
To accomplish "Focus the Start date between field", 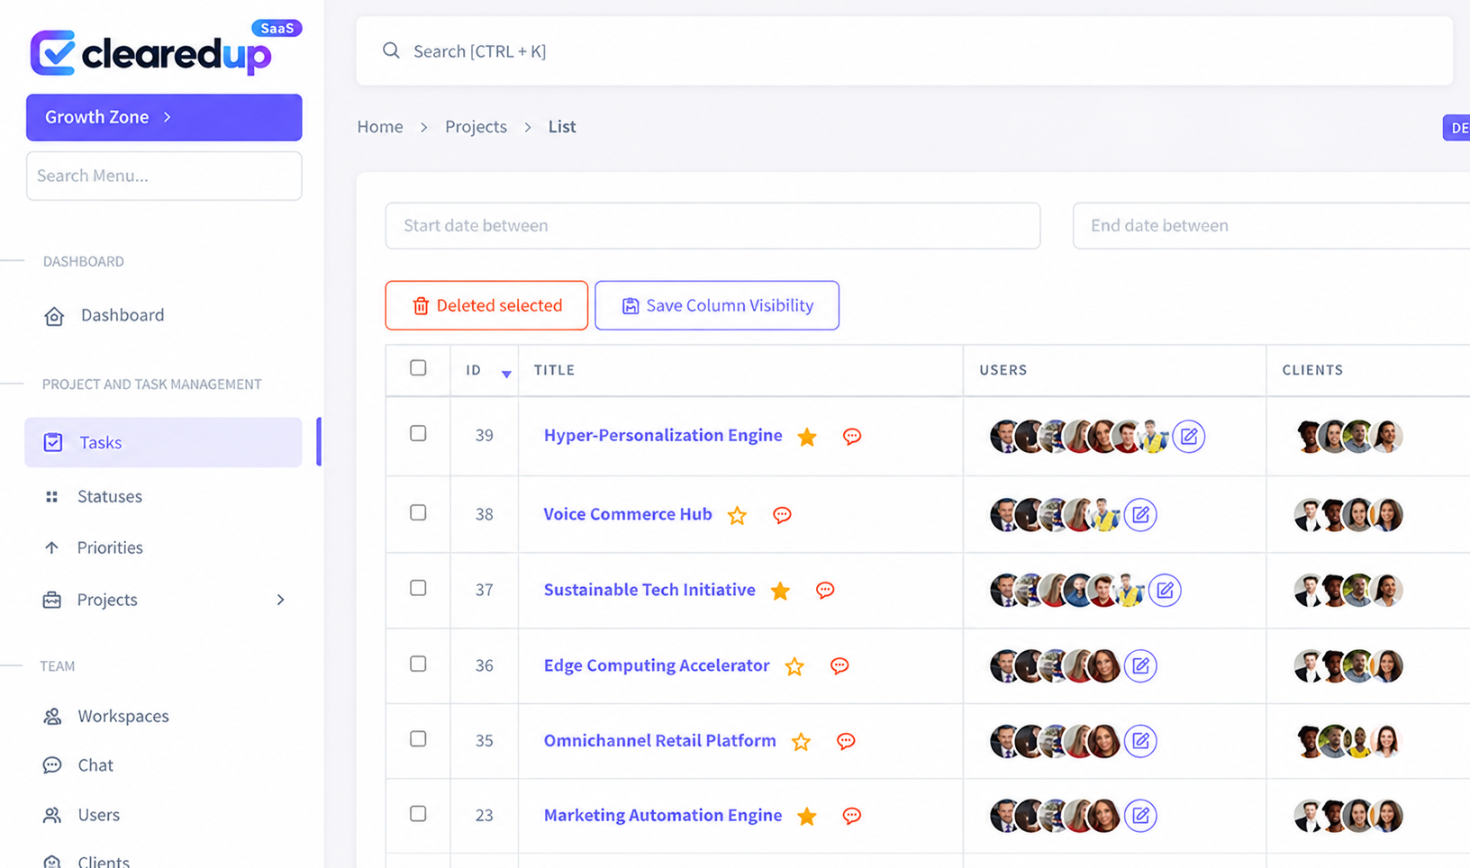I will (x=712, y=225).
